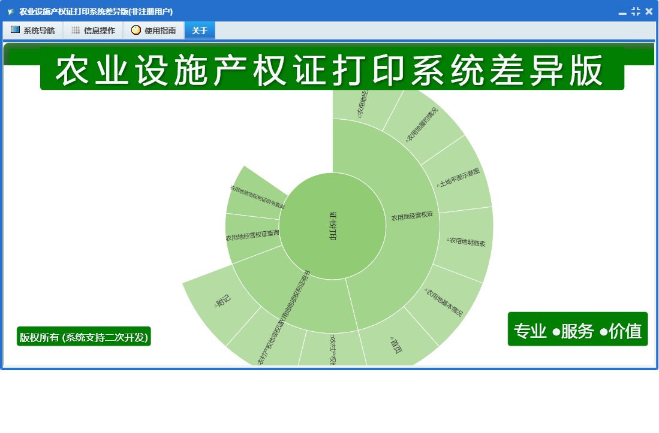Open the 土地平面示意图 chart segment
659x433 pixels.
tap(458, 177)
